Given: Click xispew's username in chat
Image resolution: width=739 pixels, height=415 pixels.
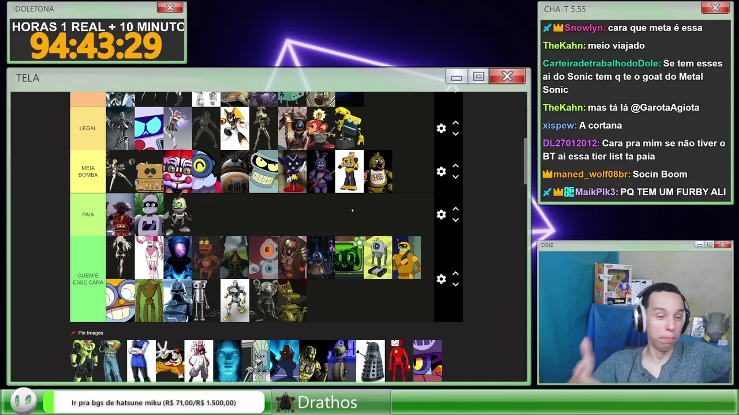Looking at the screenshot, I should click(559, 125).
